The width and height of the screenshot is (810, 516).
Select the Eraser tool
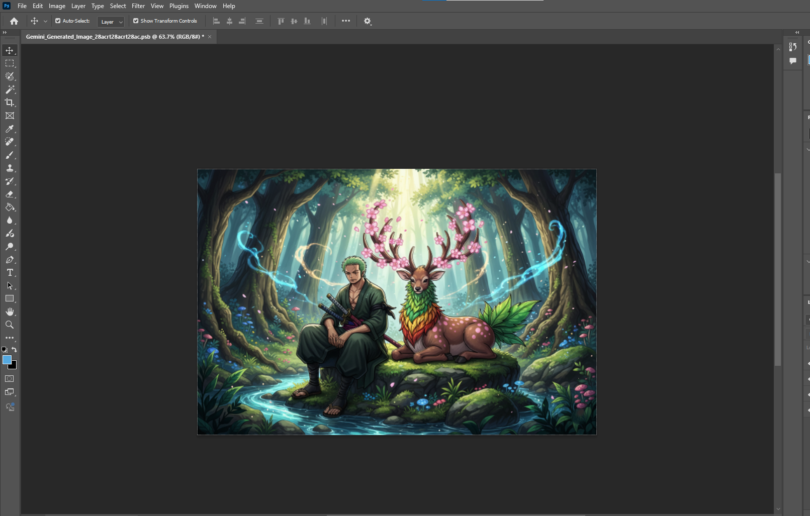coord(10,194)
